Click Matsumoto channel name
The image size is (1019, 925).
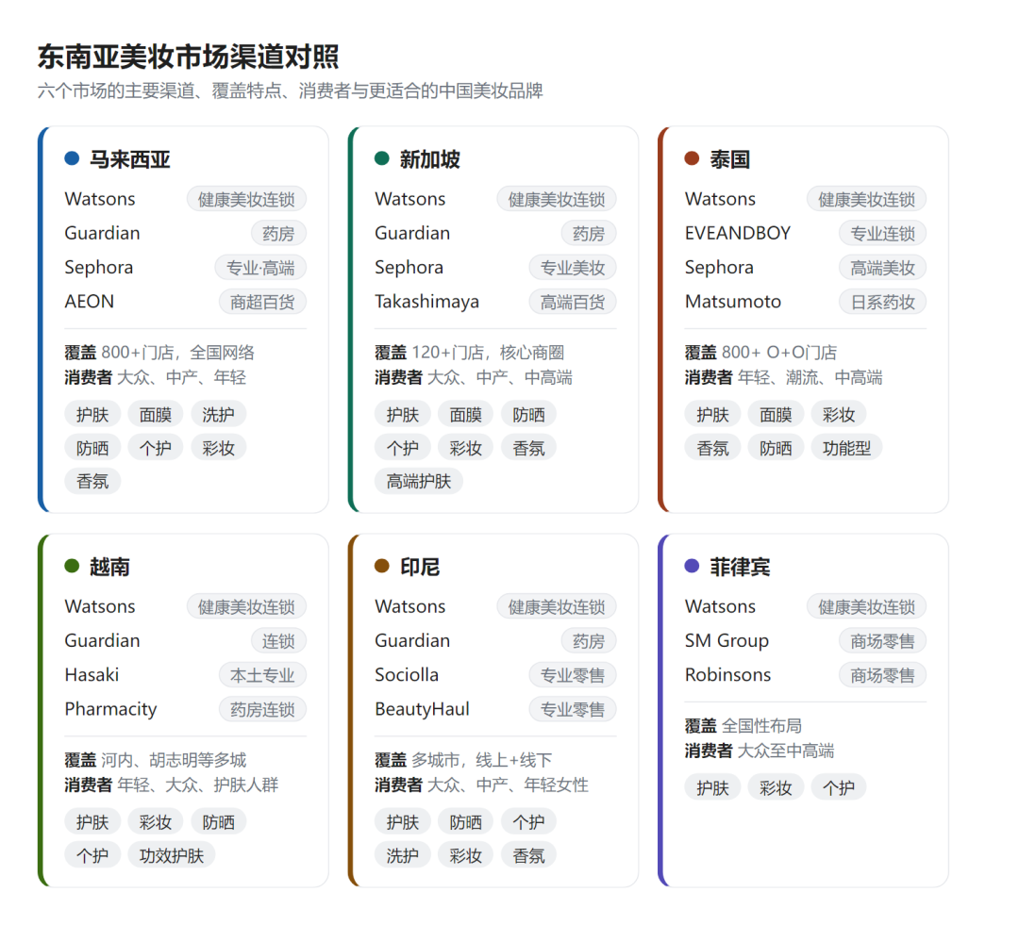tap(733, 302)
